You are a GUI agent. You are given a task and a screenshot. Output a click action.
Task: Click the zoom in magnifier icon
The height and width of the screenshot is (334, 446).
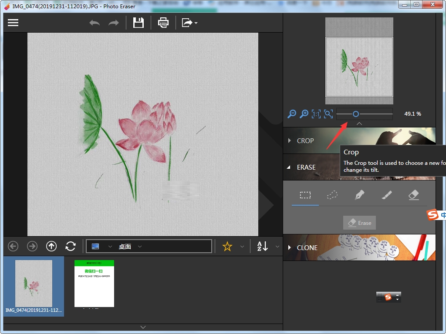click(x=304, y=114)
